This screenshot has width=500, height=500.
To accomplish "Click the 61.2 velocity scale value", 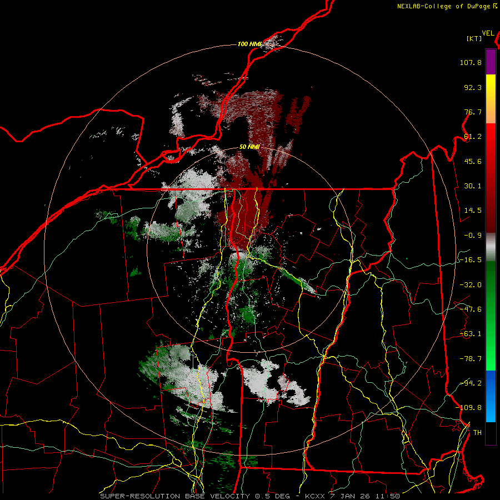I will pyautogui.click(x=473, y=137).
